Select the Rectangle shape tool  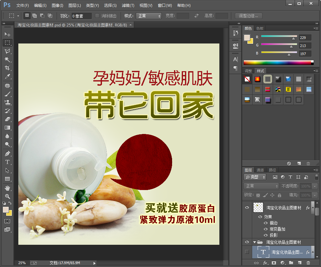coord(7,179)
